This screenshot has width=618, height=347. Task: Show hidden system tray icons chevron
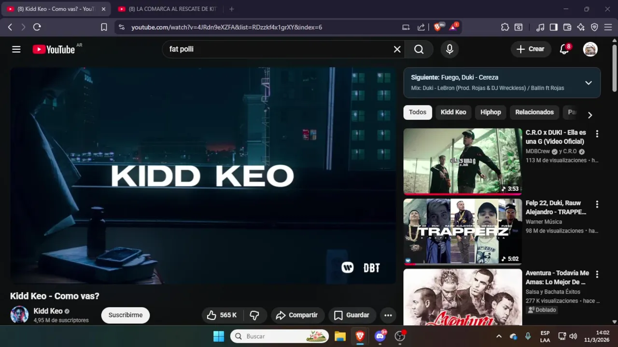(499, 336)
